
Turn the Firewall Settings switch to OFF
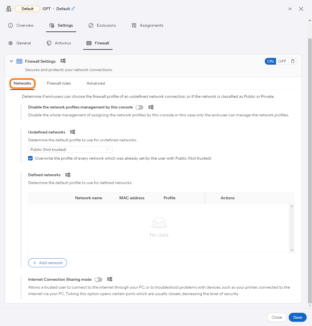coord(282,61)
